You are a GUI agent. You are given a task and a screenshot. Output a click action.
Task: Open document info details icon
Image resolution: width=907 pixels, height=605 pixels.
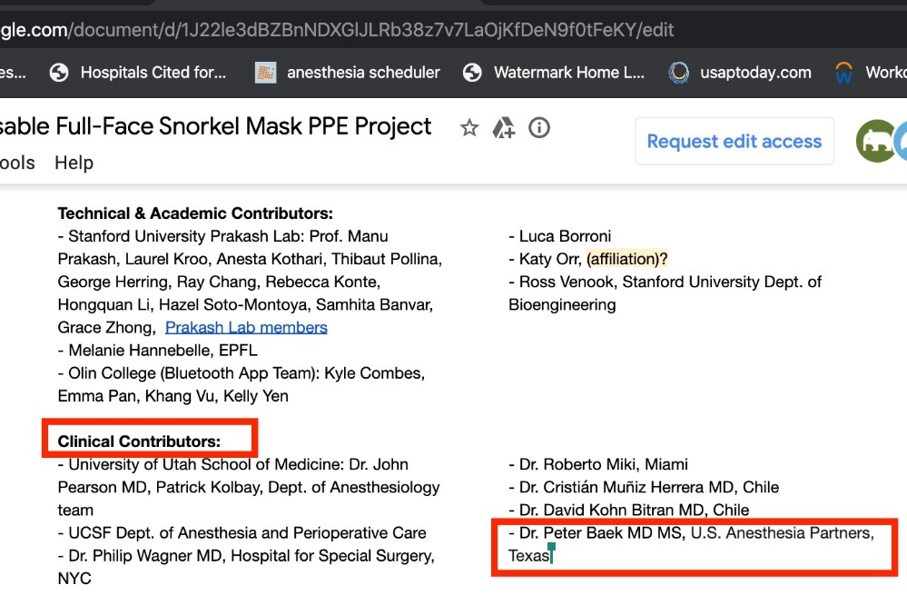[x=539, y=127]
